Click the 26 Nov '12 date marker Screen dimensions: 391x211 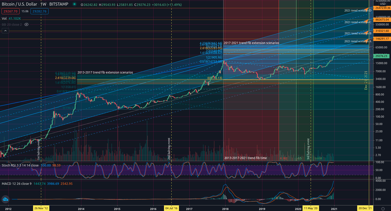[x=41, y=208]
